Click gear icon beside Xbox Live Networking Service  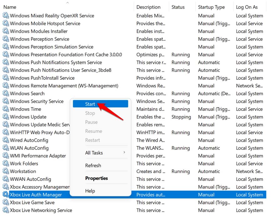(x=6, y=210)
